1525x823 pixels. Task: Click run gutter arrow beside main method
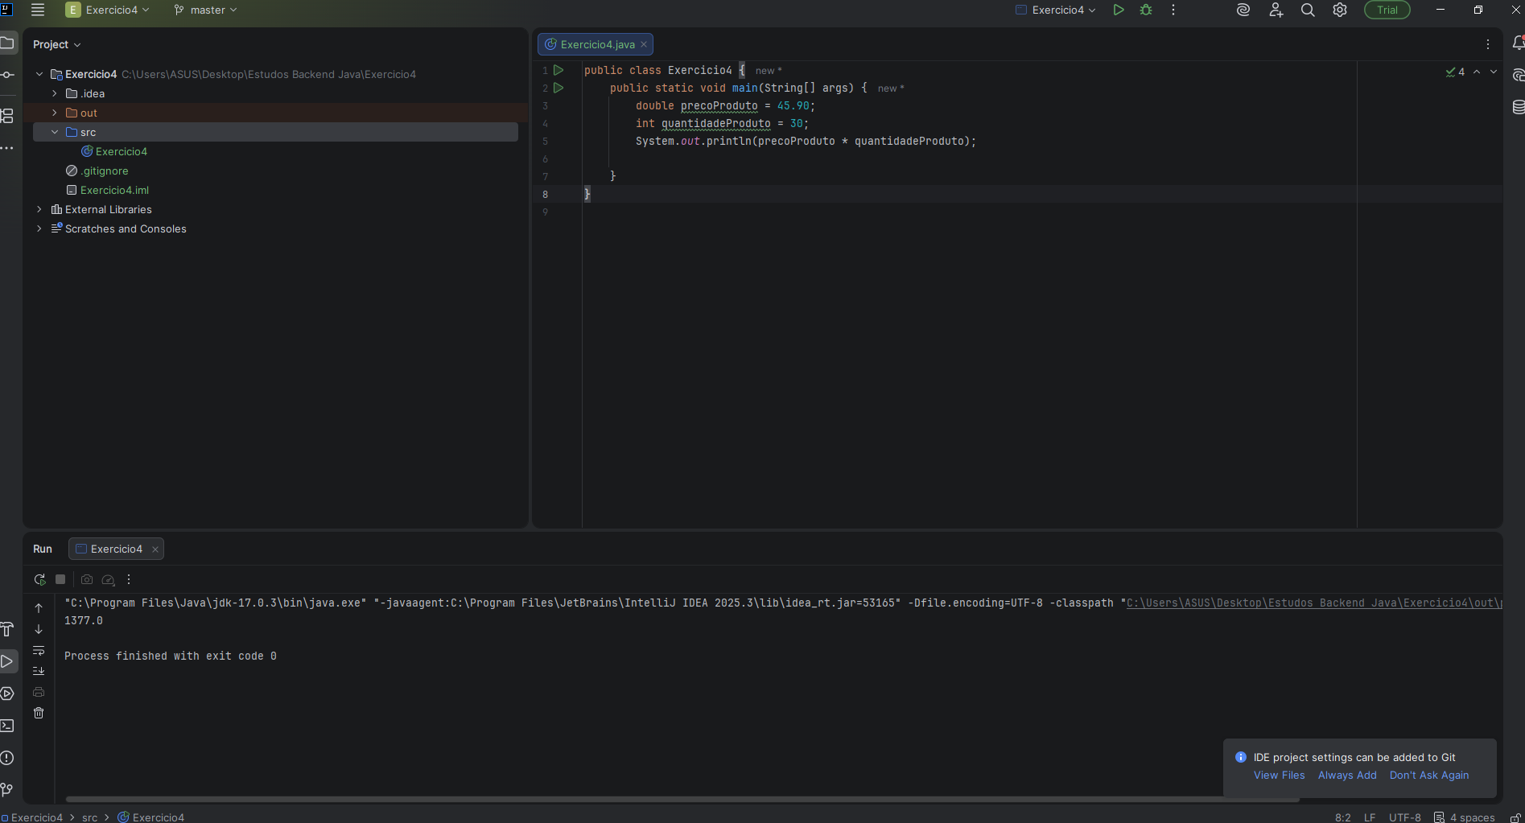[558, 88]
